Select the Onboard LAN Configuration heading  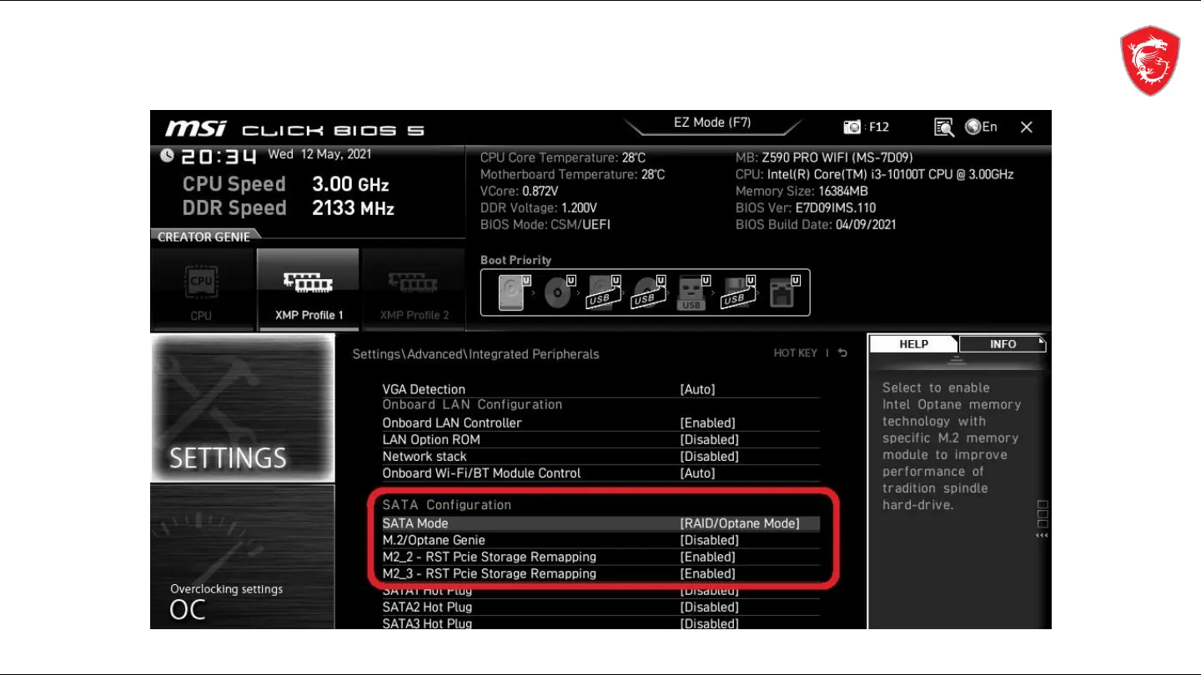[x=472, y=404]
